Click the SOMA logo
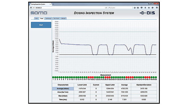 point(39,13)
